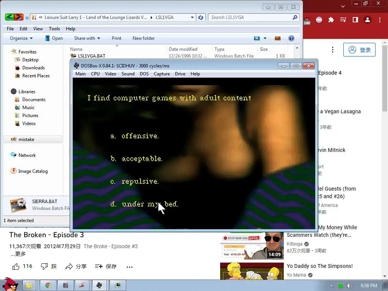
Task: Open Explorer View menu
Action: tap(38, 29)
